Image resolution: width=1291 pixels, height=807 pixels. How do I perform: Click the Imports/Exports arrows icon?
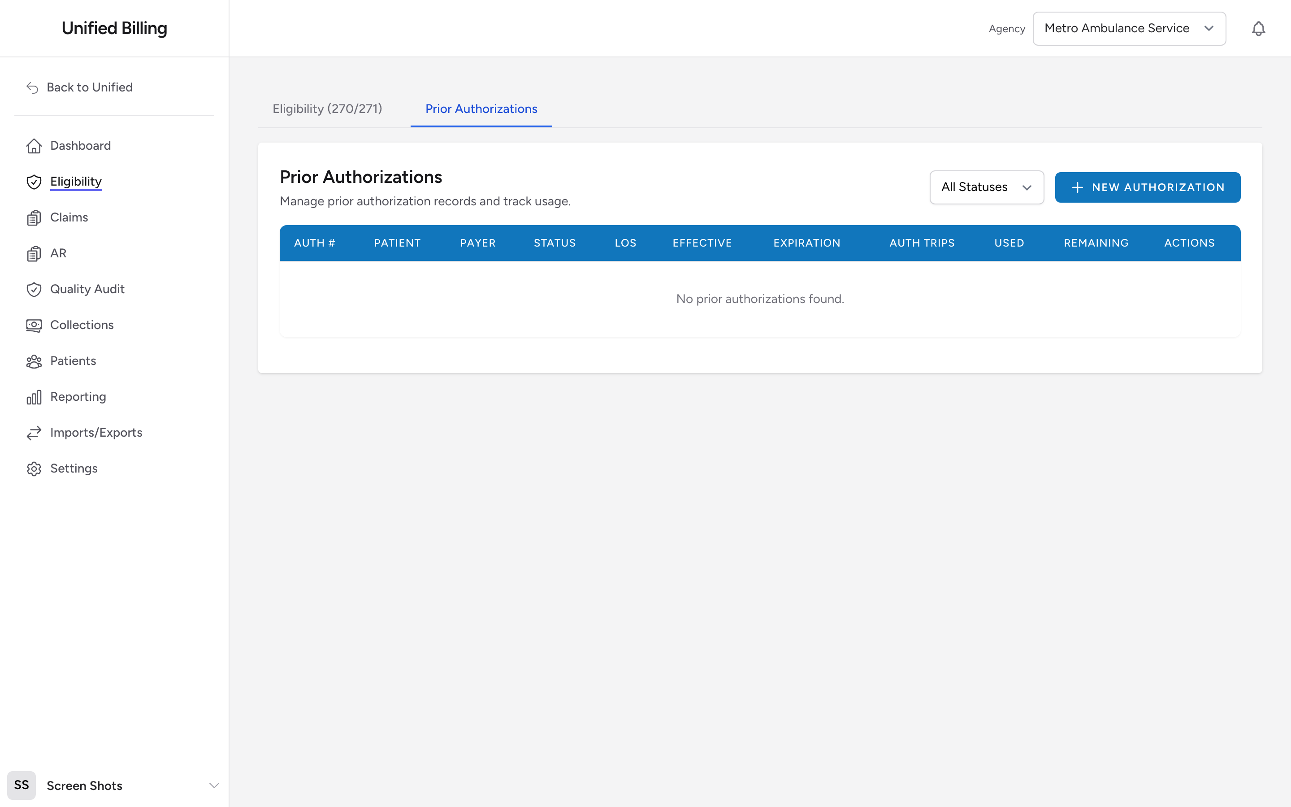click(34, 433)
